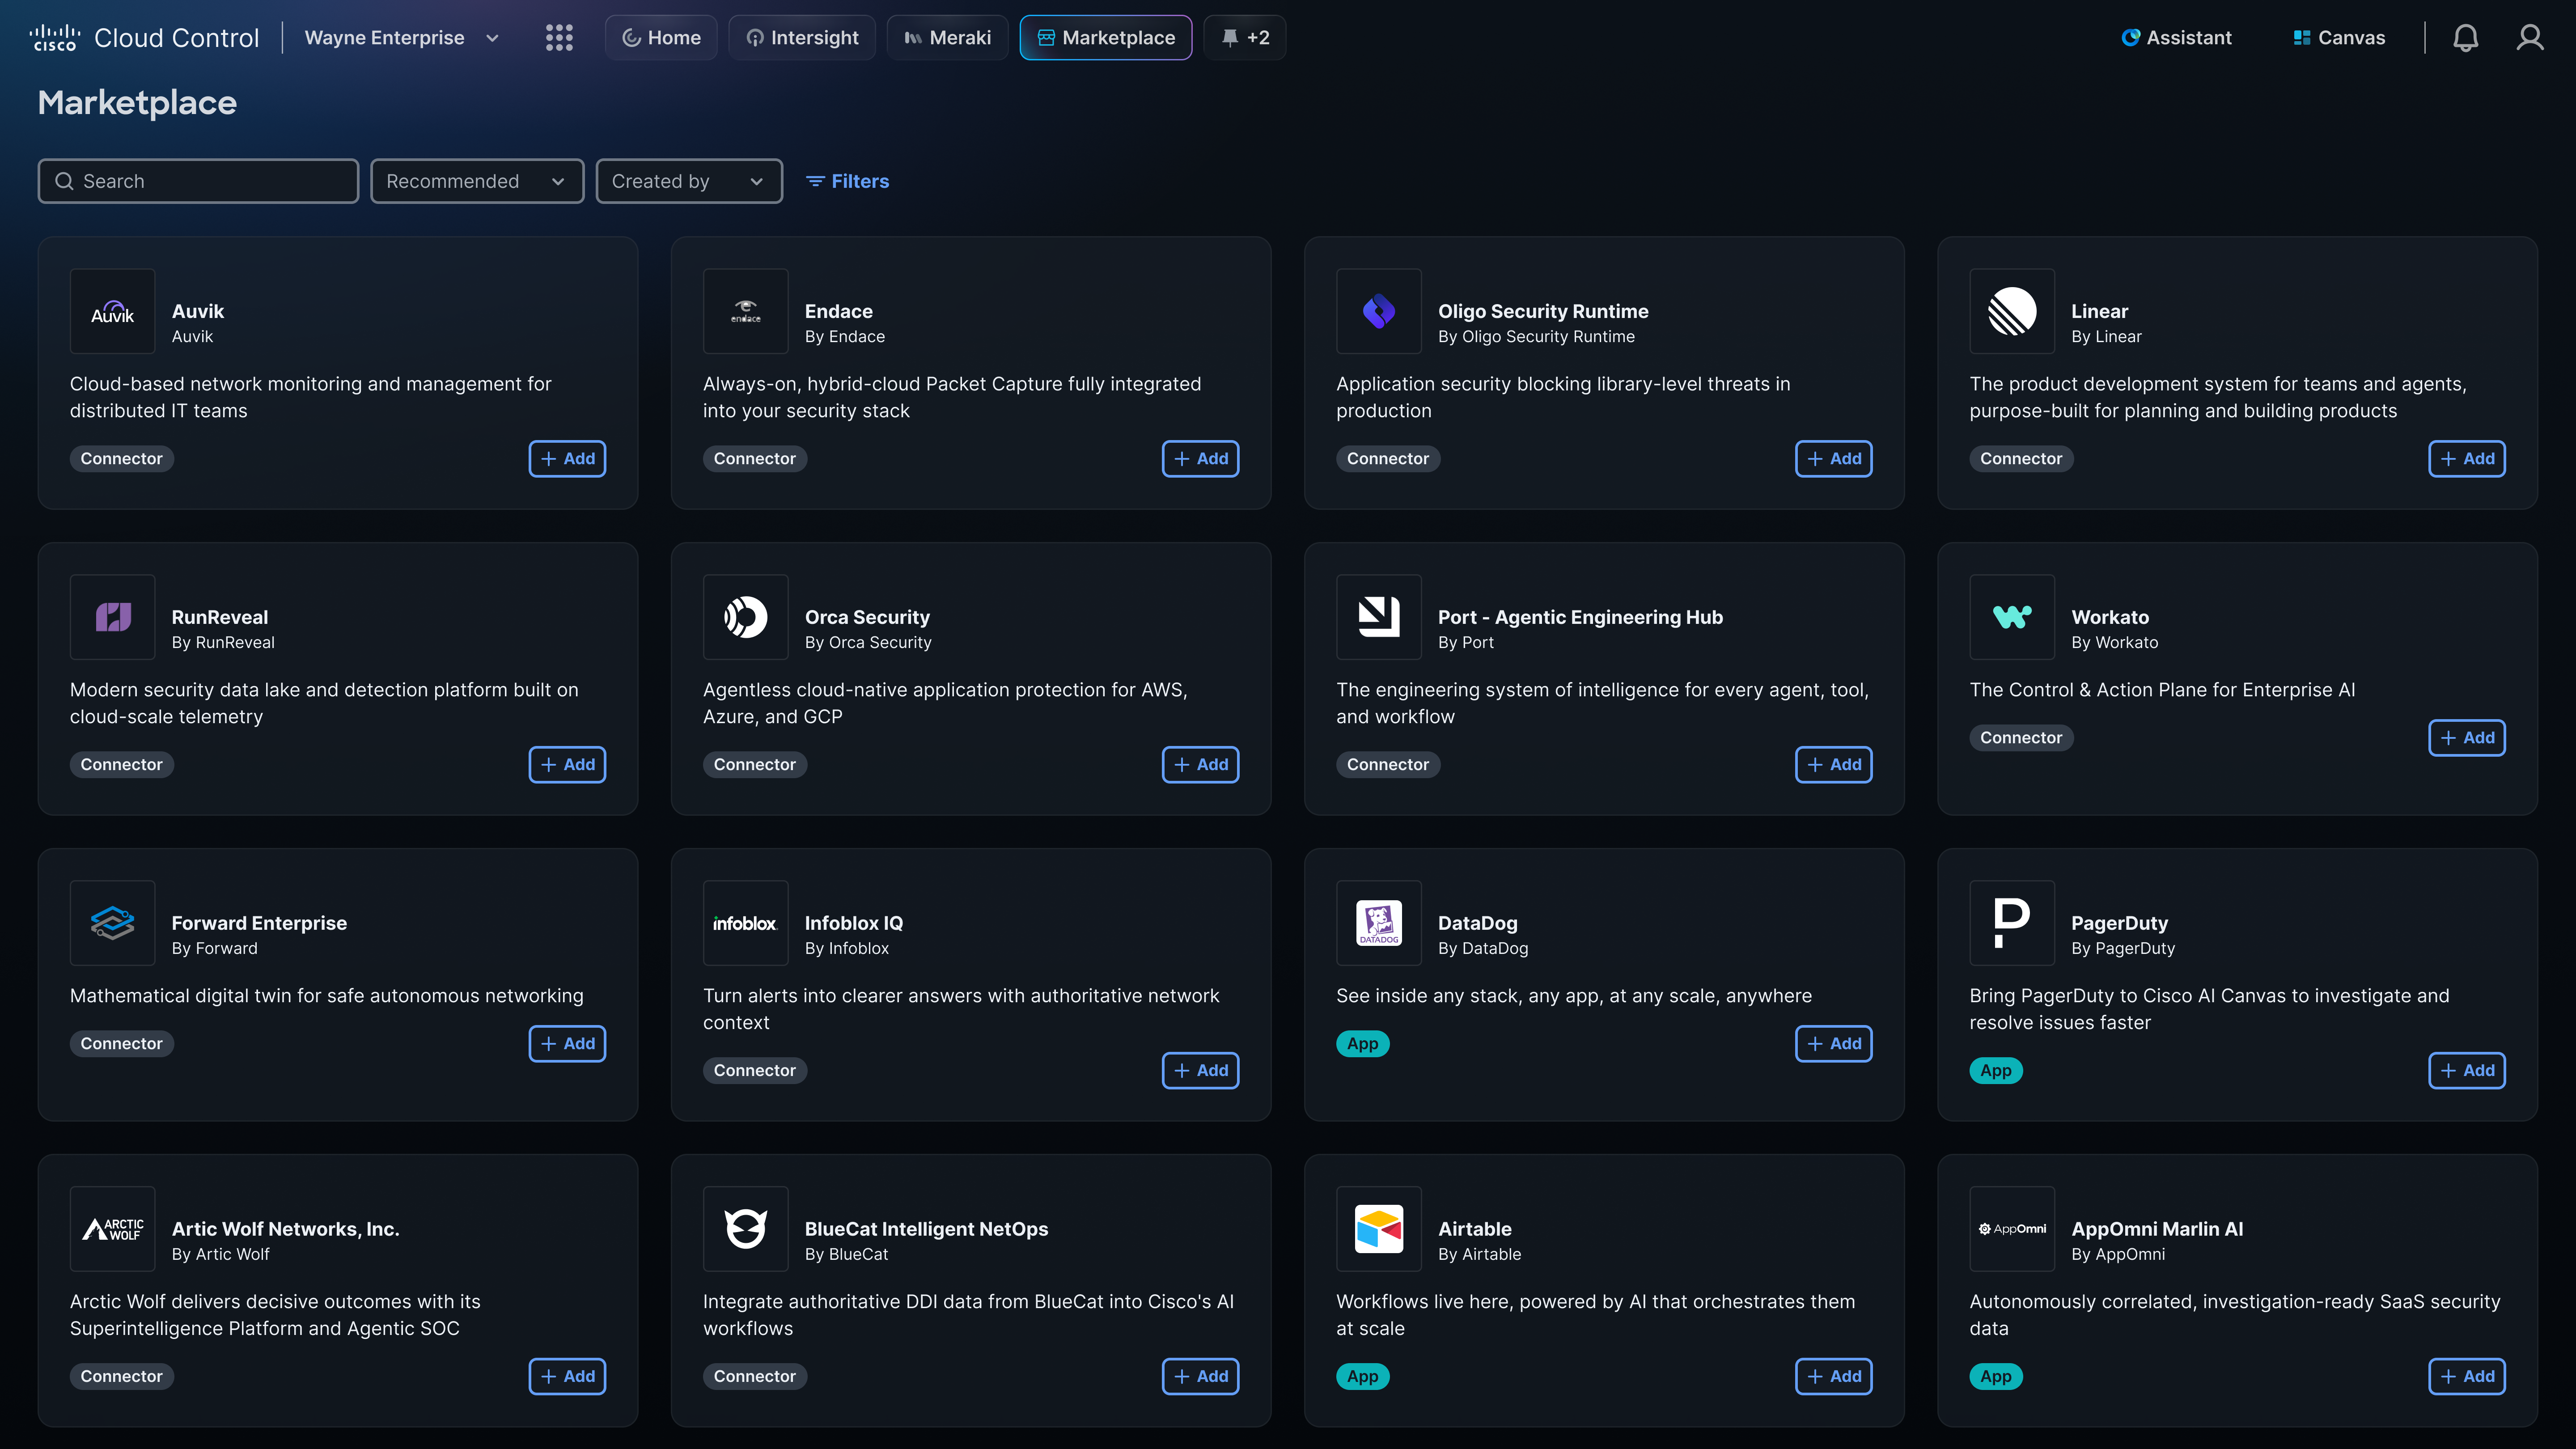Image resolution: width=2576 pixels, height=1449 pixels.
Task: Switch to the Meraki tab
Action: pyautogui.click(x=948, y=38)
